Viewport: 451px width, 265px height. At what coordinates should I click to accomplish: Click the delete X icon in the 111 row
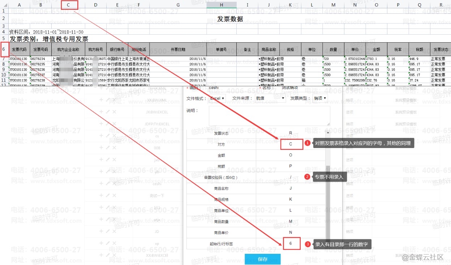(x=114, y=208)
